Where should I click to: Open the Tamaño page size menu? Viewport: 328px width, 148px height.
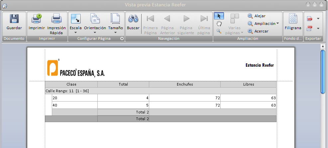[x=115, y=24]
